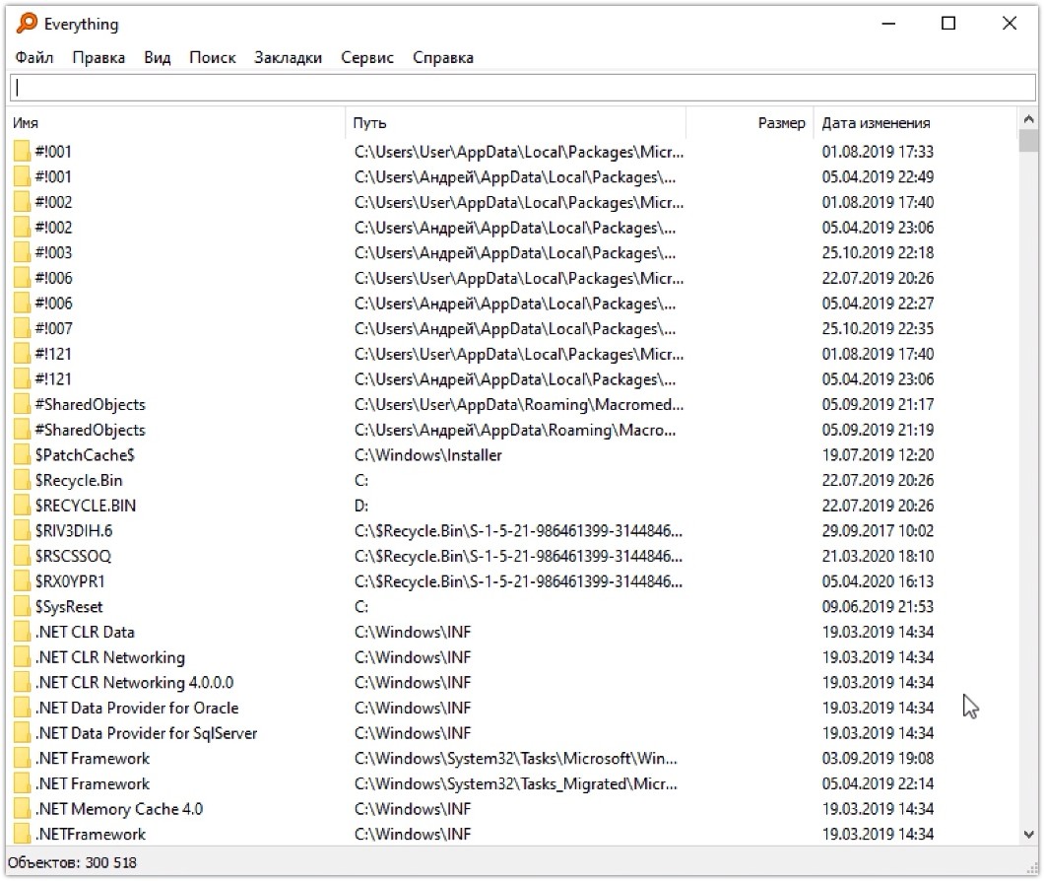Select the #!002 row dated 05.04.2019 23:06
Image resolution: width=1044 pixels, height=881 pixels.
coord(513,228)
